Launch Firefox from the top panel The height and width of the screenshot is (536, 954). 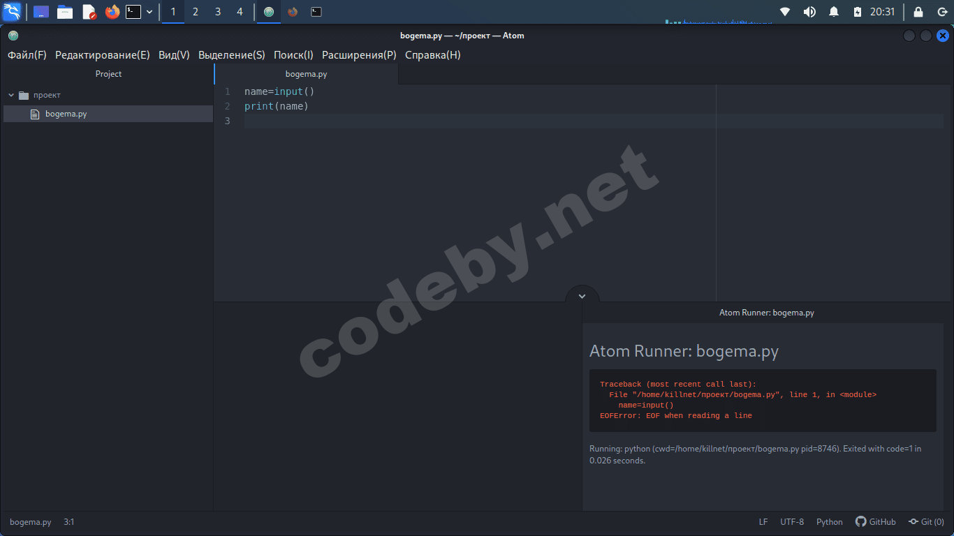pyautogui.click(x=112, y=12)
